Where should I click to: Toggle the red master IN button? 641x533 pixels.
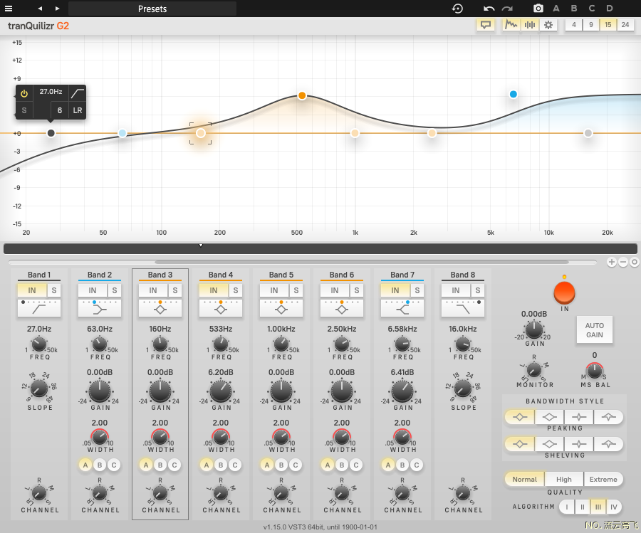564,293
